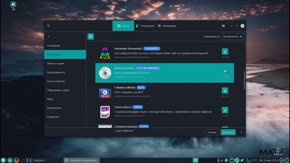Image resolution: width=290 pixels, height=163 pixels.
Task: Switch to the Обзор tab
Action: click(123, 26)
